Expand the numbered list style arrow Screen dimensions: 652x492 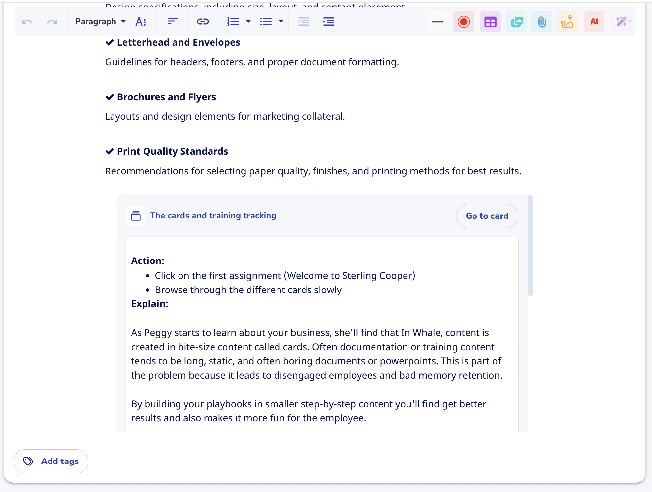[x=248, y=22]
